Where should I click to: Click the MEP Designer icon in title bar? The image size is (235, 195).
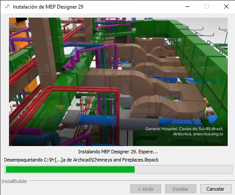click(7, 7)
